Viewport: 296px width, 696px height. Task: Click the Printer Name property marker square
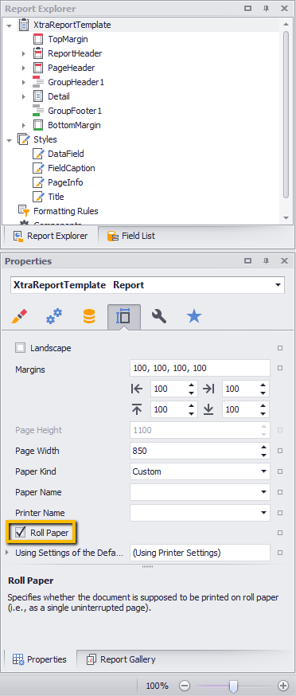(x=280, y=513)
